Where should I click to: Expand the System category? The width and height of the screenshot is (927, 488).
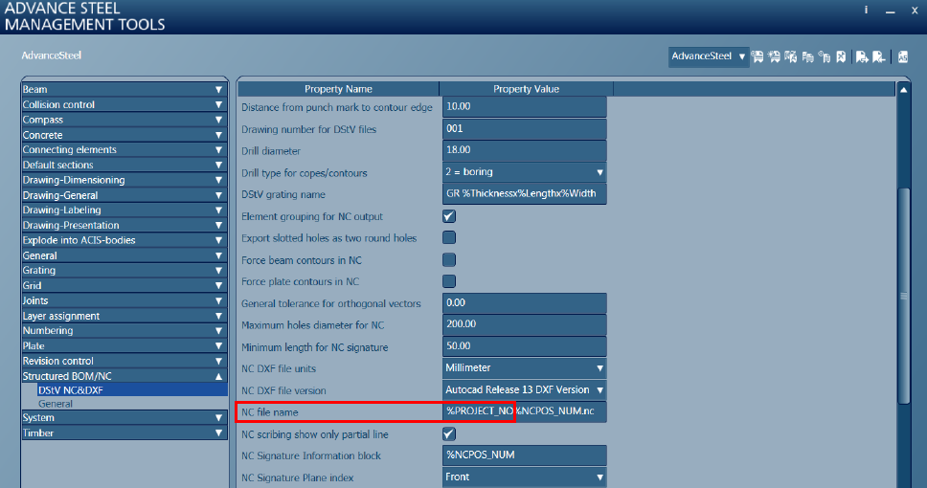124,417
